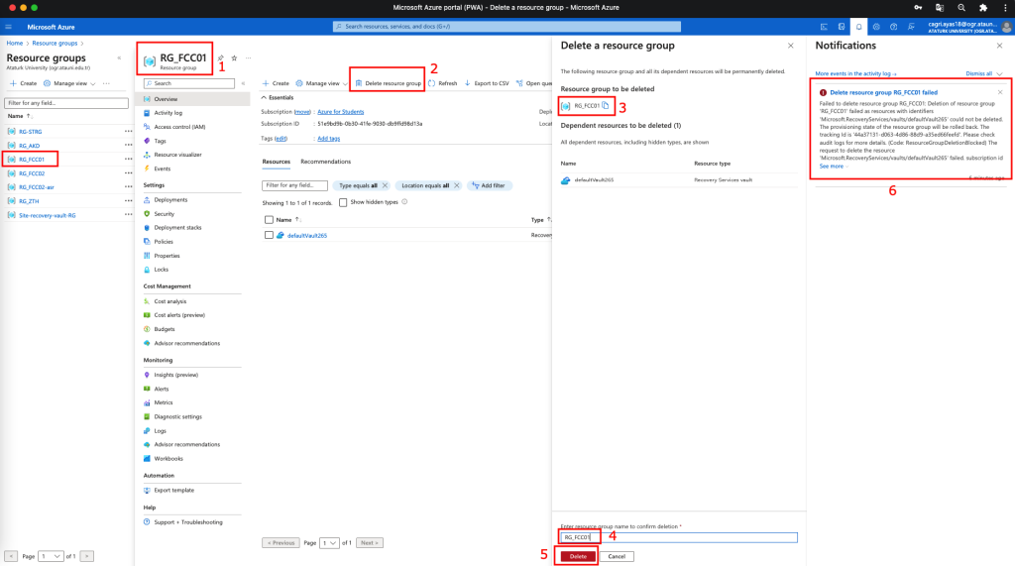Pin RG_FCC01 to the dashboard

click(221, 58)
